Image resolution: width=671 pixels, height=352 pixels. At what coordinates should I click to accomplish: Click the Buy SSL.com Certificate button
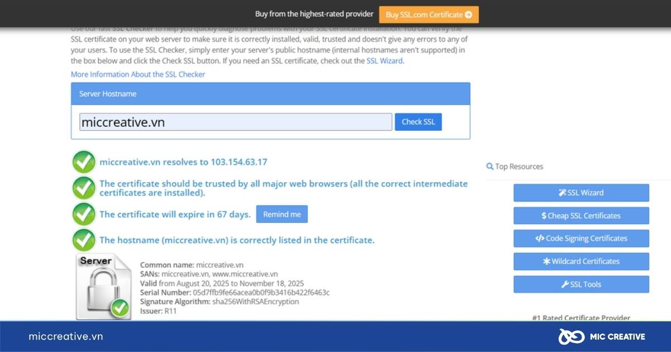(429, 15)
